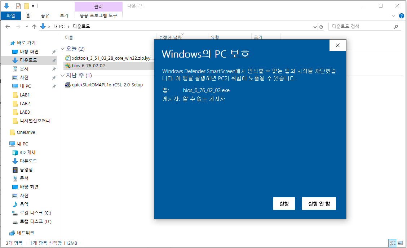Viewport: 407px width, 248px height.
Task: Select 네트워크 in the navigation pane
Action: [26, 233]
